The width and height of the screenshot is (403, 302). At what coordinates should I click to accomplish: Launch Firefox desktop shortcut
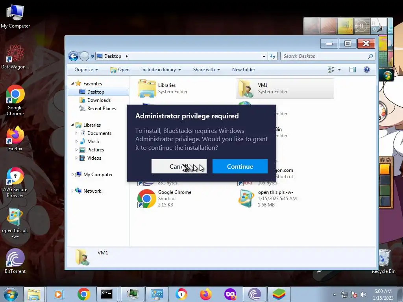click(15, 138)
